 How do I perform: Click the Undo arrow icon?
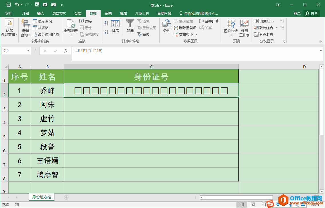pos(17,5)
